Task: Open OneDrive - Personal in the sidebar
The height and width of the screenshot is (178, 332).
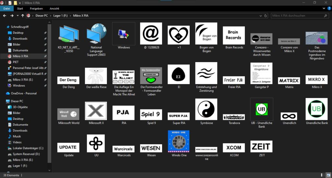Action: coord(24,93)
